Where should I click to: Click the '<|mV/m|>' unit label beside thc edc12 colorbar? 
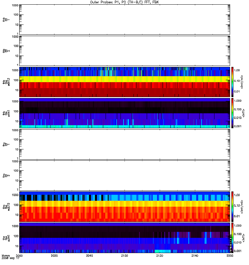pos(242,207)
